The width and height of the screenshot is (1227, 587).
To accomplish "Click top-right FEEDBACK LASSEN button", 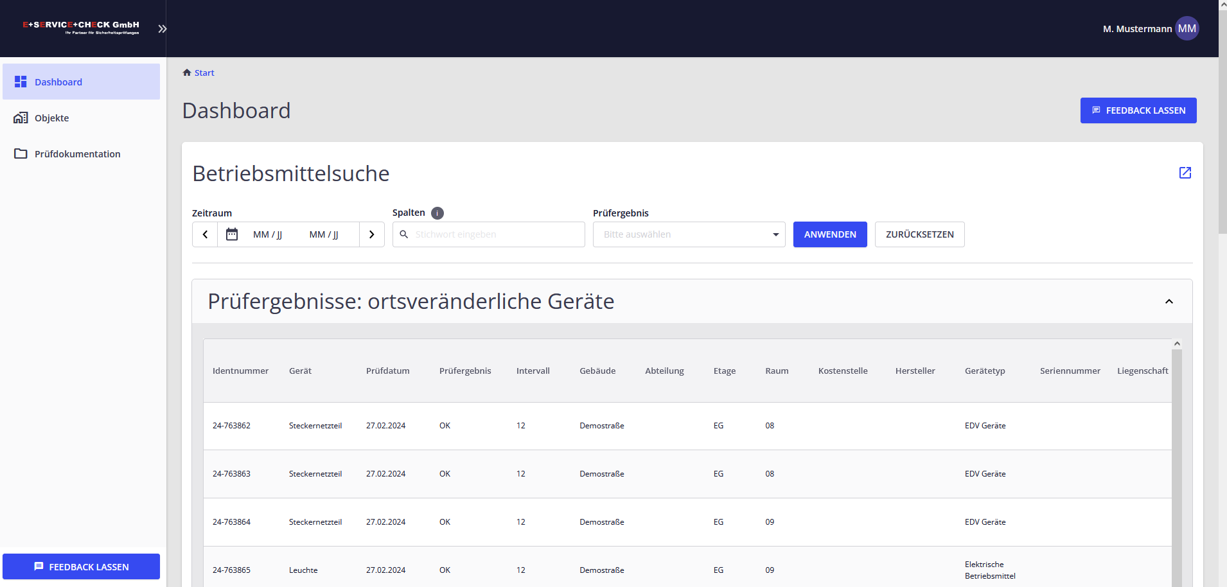I will coord(1138,110).
